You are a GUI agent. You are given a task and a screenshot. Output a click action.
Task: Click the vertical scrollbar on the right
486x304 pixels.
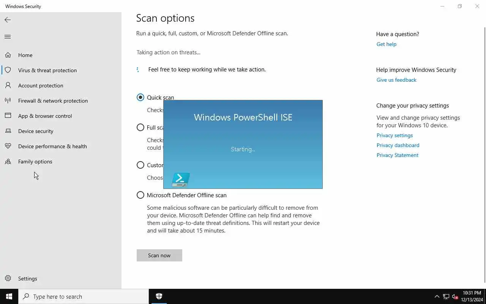(485, 155)
